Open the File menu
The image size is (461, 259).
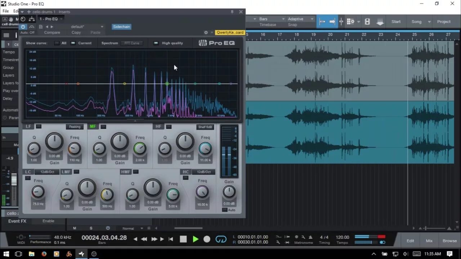pyautogui.click(x=6, y=11)
